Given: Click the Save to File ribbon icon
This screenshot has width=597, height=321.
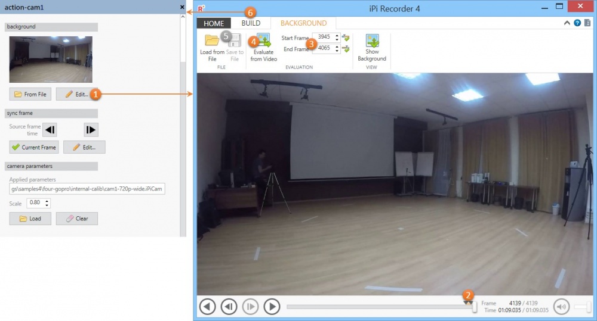Looking at the screenshot, I should tap(235, 48).
